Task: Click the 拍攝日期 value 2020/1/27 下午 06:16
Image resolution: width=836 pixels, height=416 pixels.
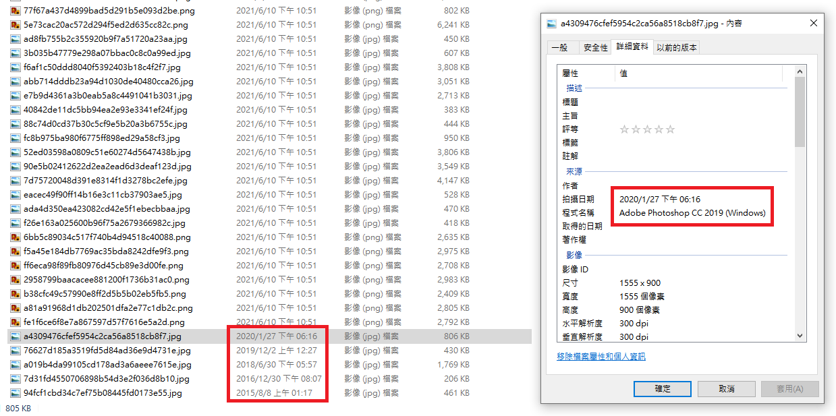Action: (660, 200)
